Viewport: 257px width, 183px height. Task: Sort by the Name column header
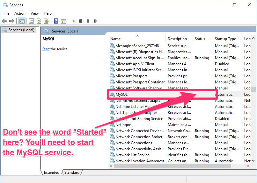(137, 39)
